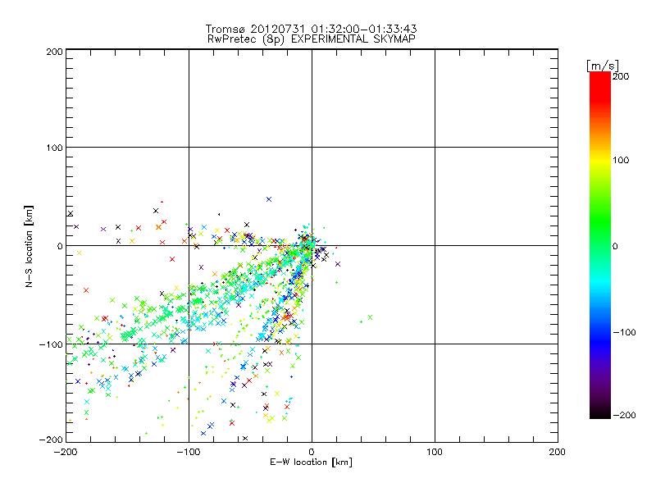Viewport: 656px width, 492px height.
Task: Click the 100 tick label on the vertical axis
Action: [54, 148]
